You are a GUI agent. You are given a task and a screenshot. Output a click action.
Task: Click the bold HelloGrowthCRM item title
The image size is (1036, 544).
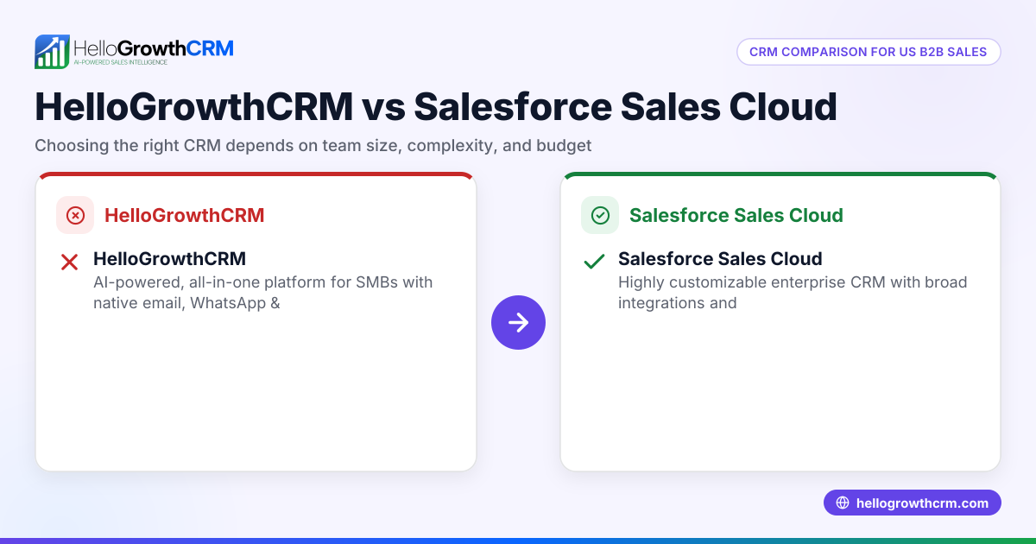(170, 258)
